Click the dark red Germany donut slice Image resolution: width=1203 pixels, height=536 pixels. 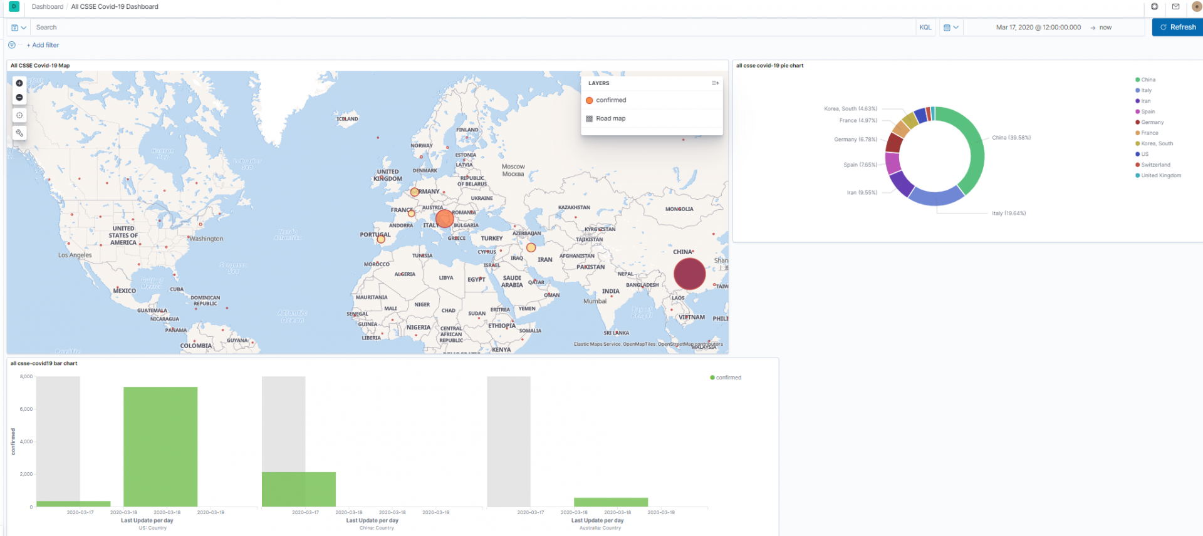click(894, 143)
